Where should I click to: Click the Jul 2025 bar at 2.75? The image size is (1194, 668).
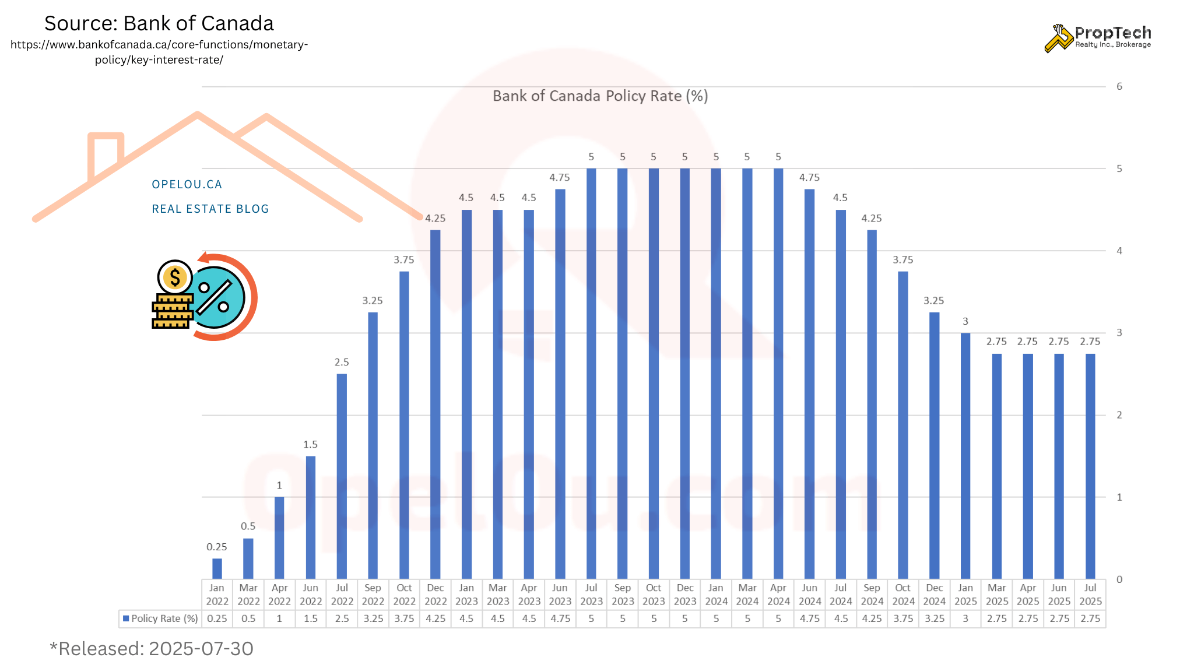[x=1090, y=466]
